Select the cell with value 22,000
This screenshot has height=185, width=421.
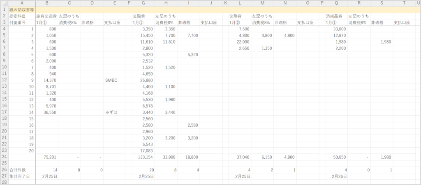241,42
